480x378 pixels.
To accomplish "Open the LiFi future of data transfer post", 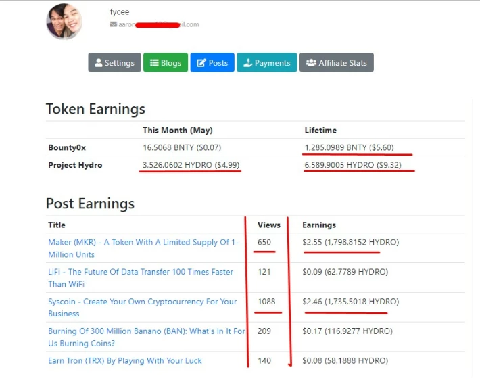I will [x=141, y=278].
